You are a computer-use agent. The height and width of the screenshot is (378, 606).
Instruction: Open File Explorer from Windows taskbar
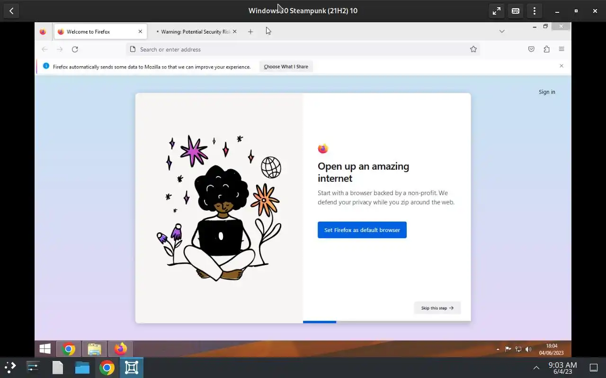(94, 349)
